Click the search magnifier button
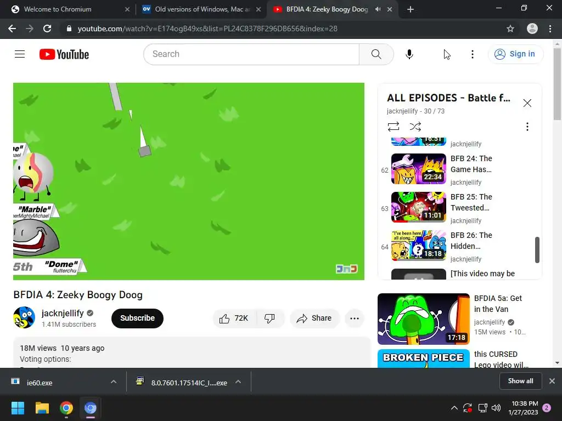This screenshot has height=421, width=562. tap(376, 54)
